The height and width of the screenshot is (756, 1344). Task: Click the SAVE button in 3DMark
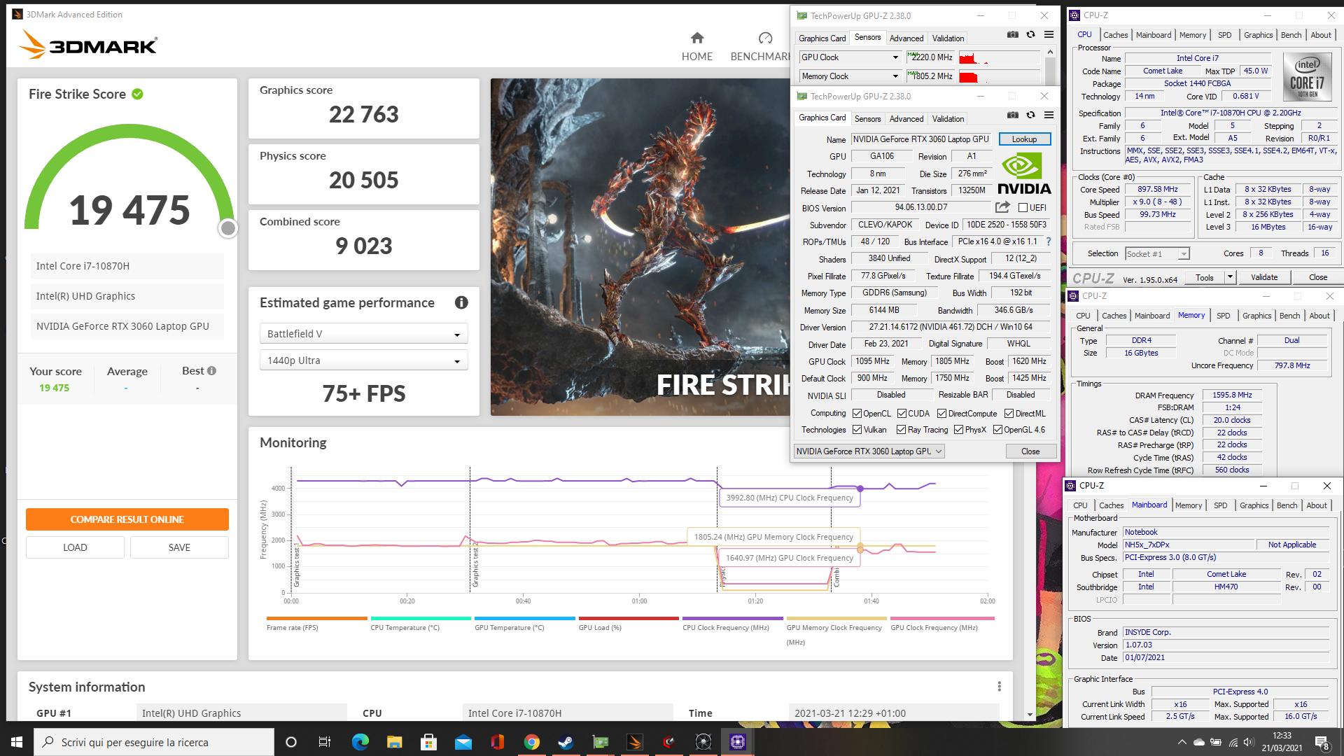179,547
